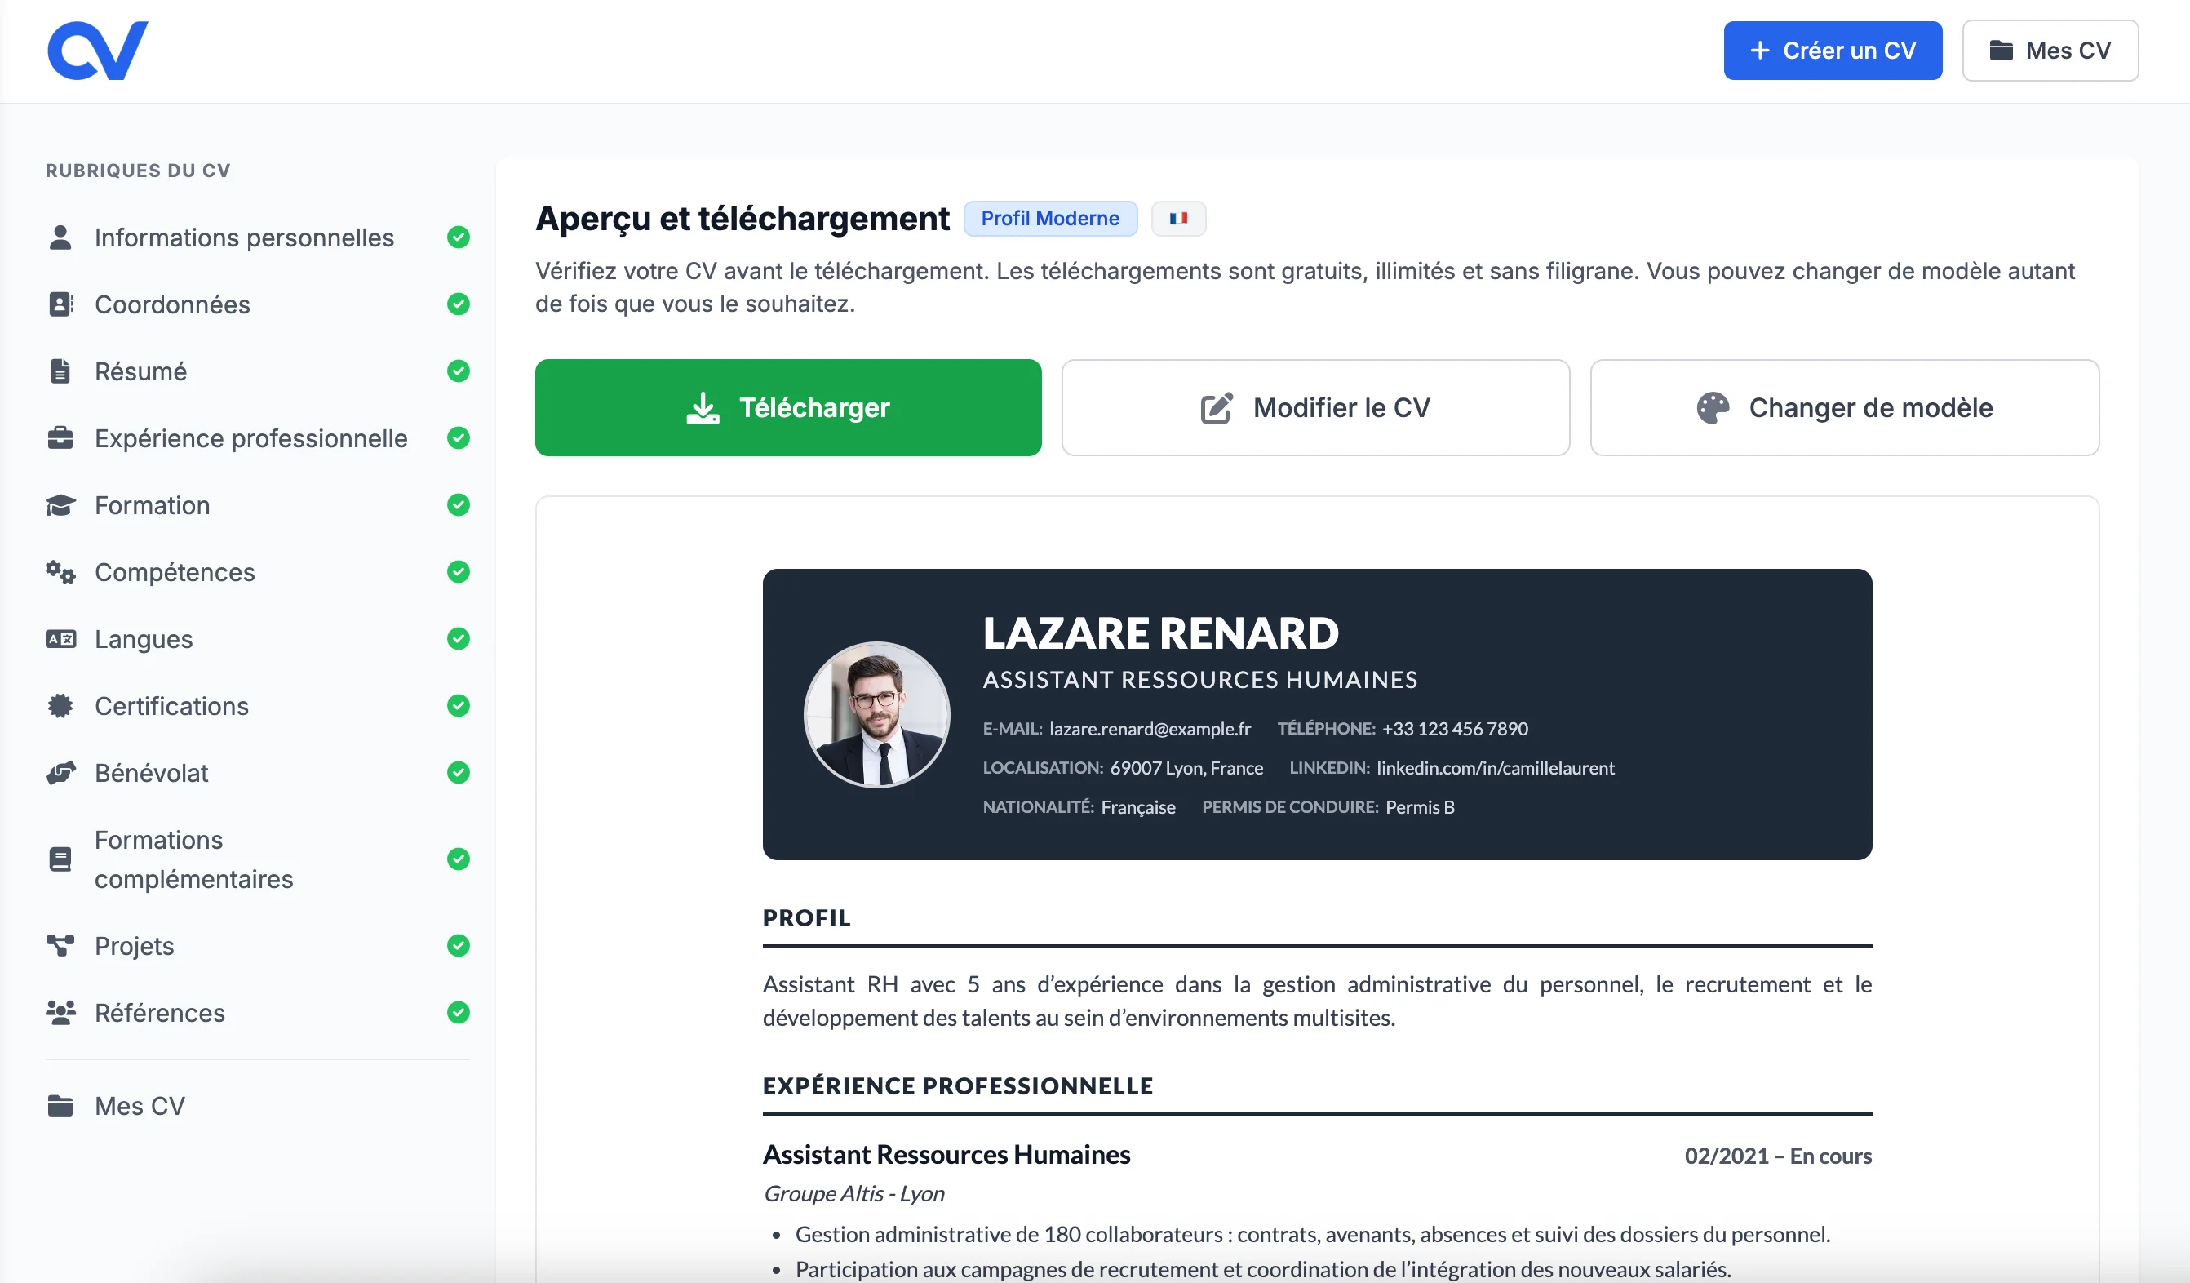The image size is (2190, 1283).
Task: Click green checkmark next to Certifications
Action: (x=458, y=706)
